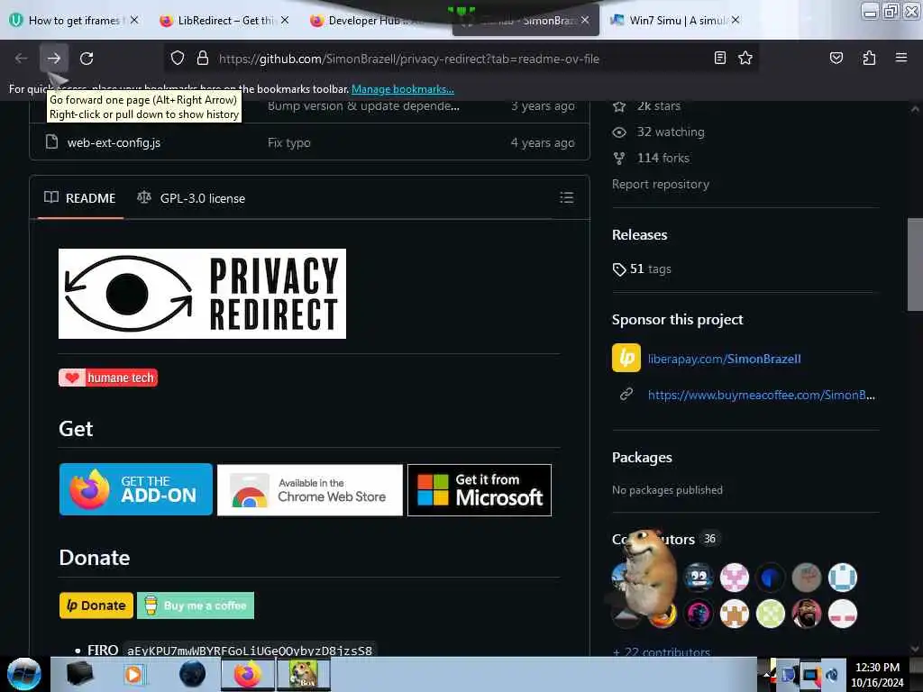Image resolution: width=923 pixels, height=692 pixels.
Task: Click 'Get it from Microsoft' badge
Action: click(x=480, y=490)
